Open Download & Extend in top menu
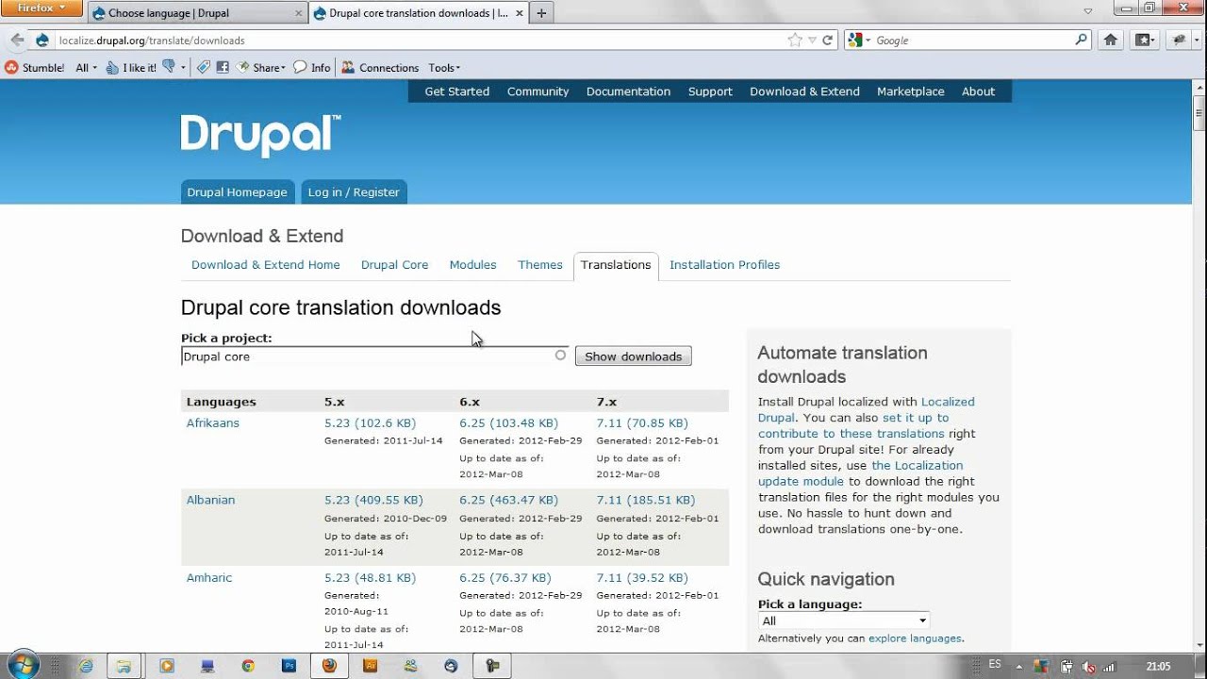Screen dimensions: 1207x679 pos(804,91)
